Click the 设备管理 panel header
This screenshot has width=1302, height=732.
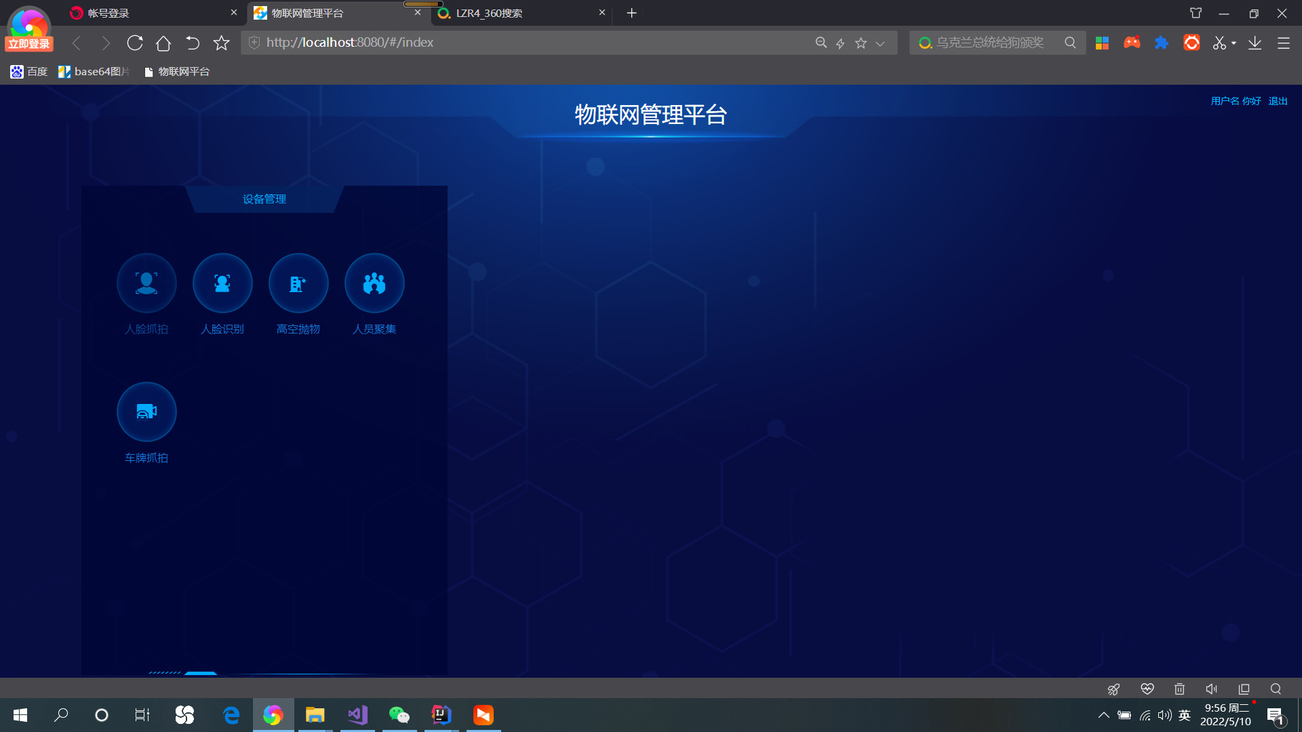[x=264, y=199]
